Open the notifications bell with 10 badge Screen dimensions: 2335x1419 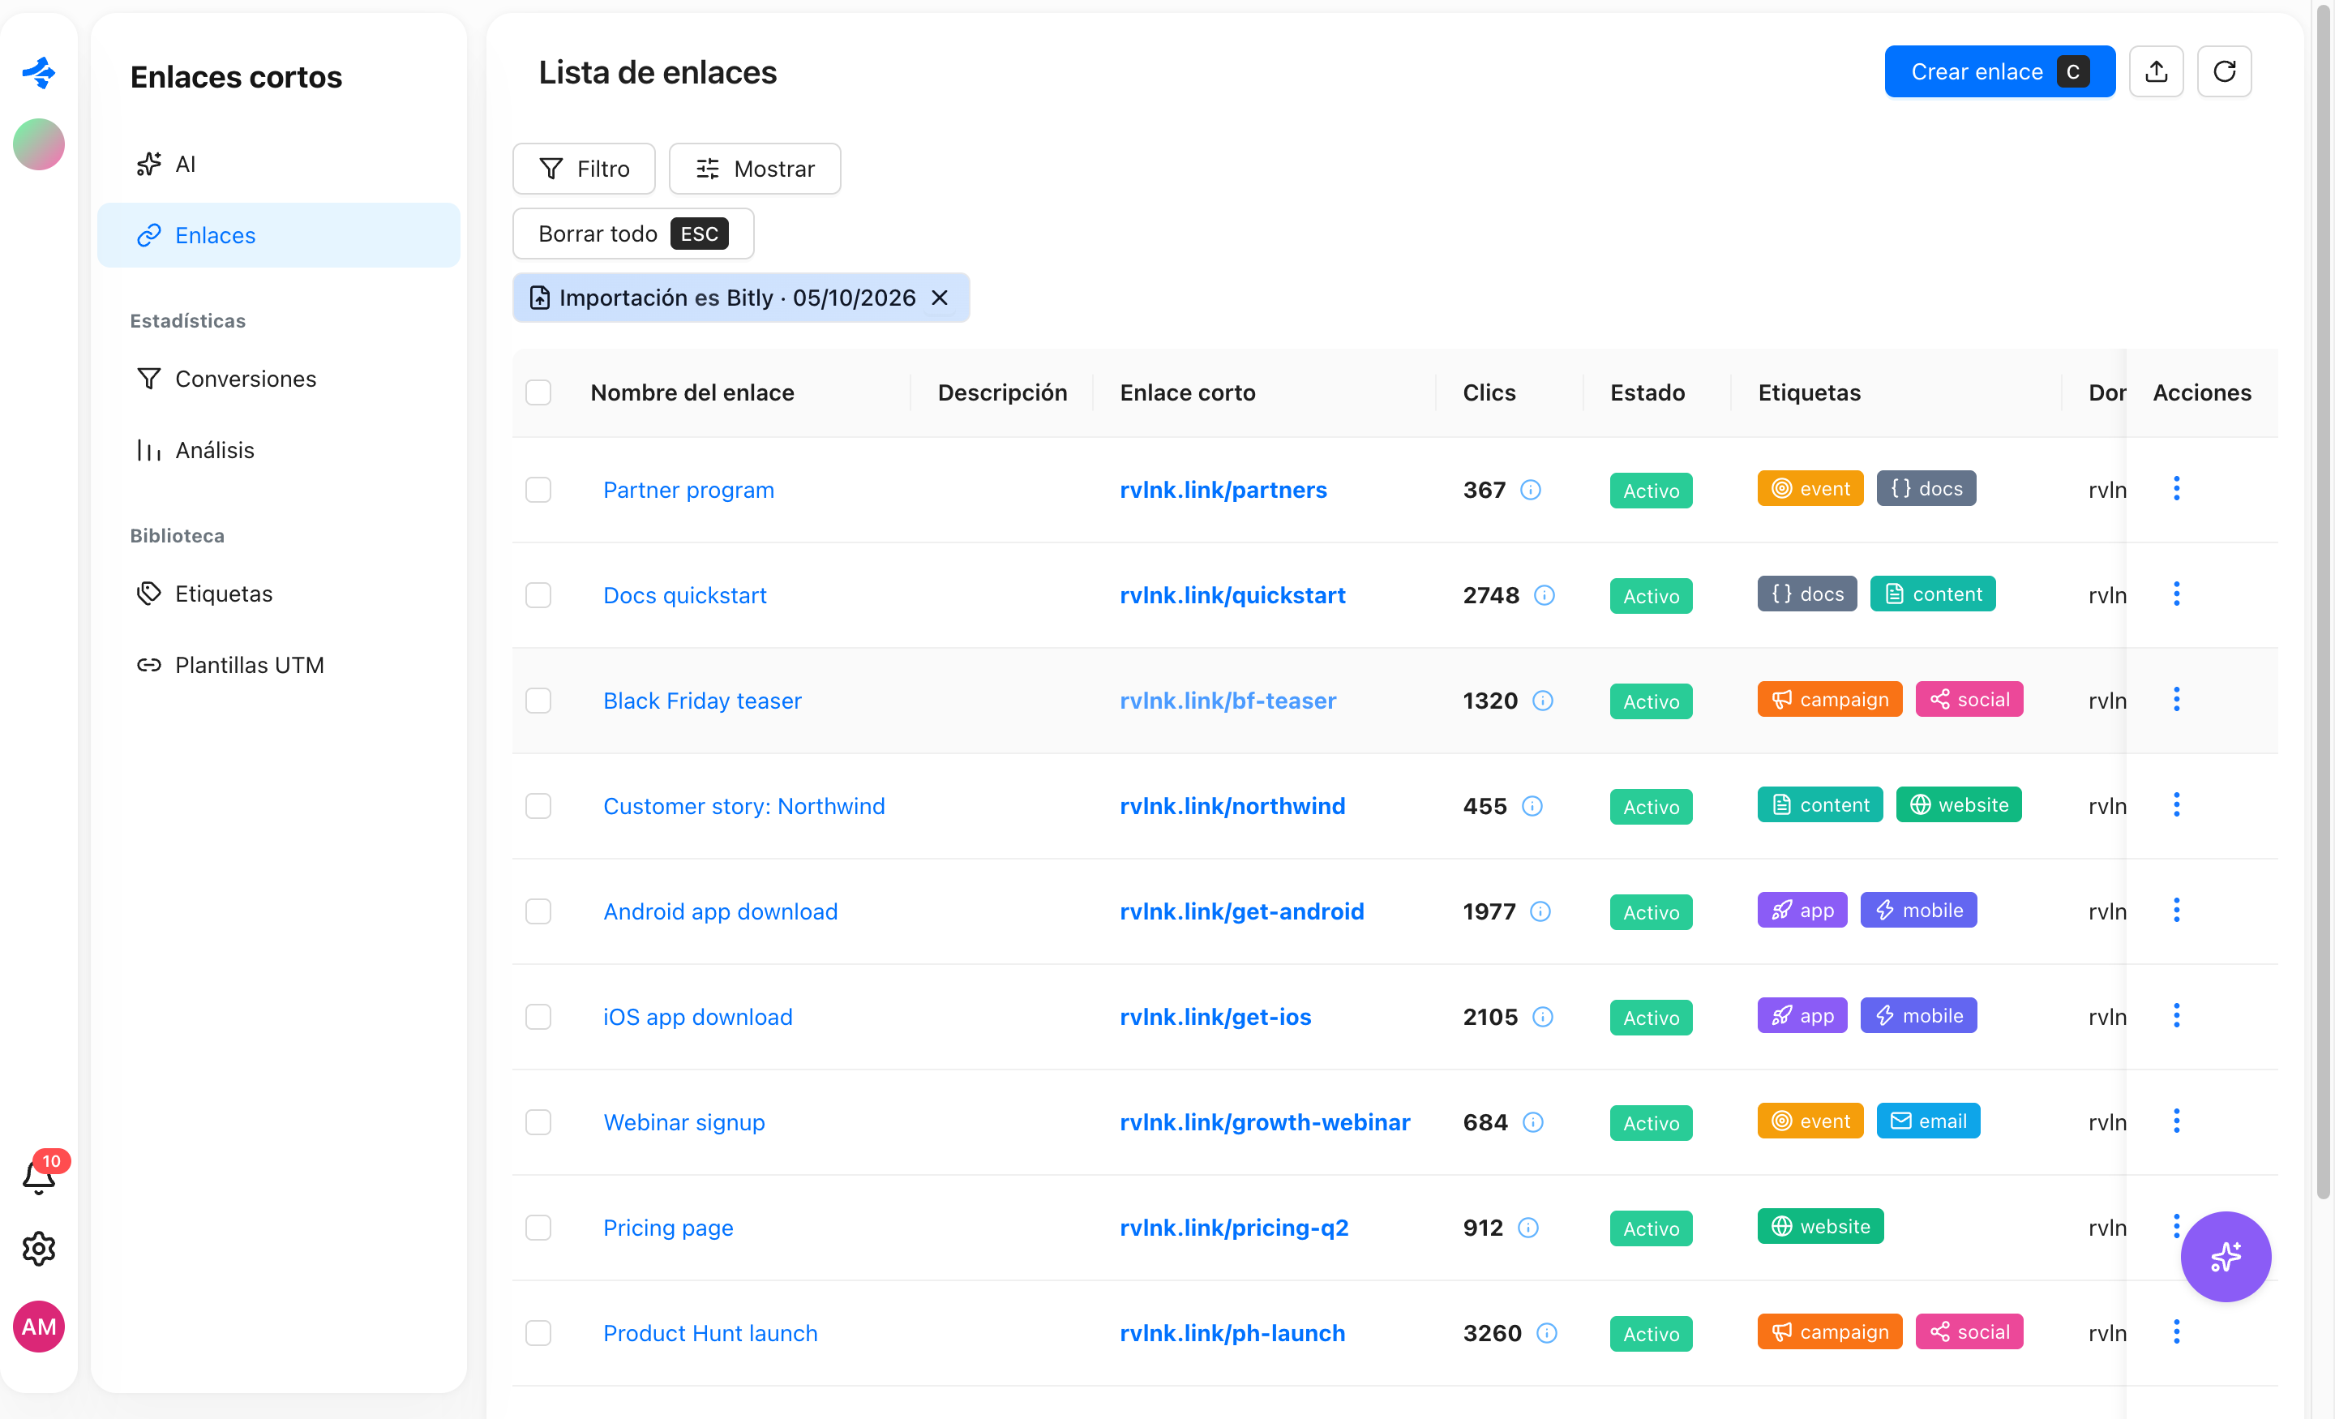pos(39,1176)
